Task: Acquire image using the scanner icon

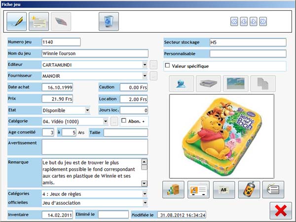Action: pos(208,84)
